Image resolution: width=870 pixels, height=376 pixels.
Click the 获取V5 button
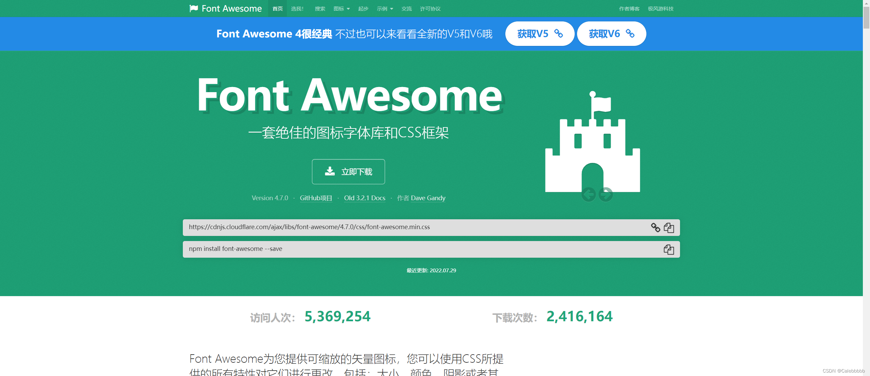tap(540, 33)
